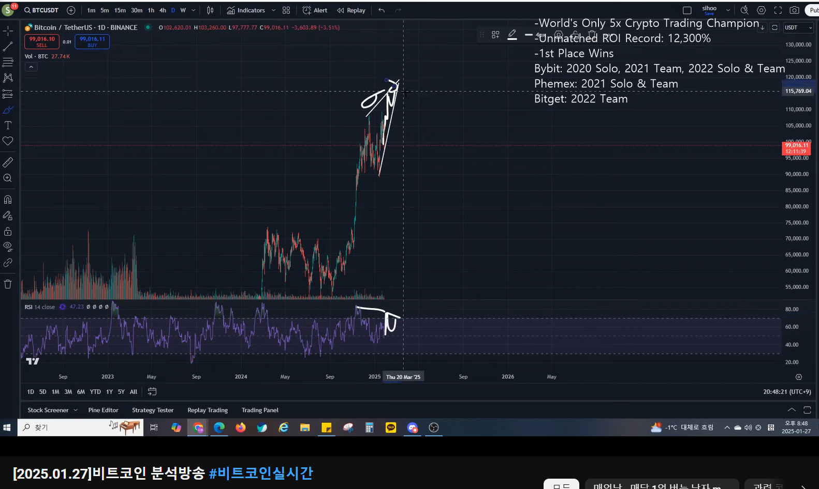Open Firefox from the taskbar
This screenshot has height=489, width=819.
coord(241,427)
